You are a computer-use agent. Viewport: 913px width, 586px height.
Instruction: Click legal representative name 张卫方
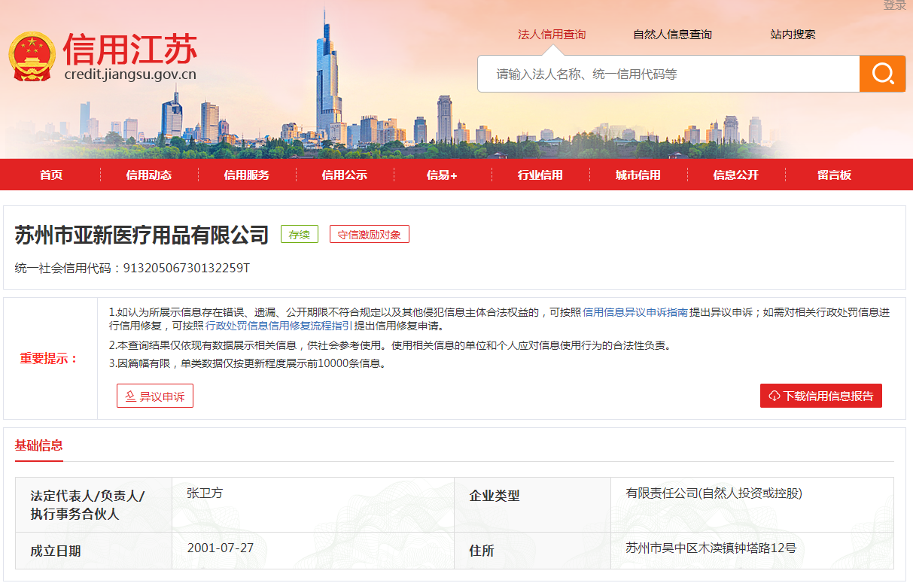click(x=205, y=493)
